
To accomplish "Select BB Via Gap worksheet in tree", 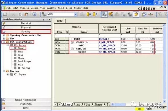I will point(24,68).
